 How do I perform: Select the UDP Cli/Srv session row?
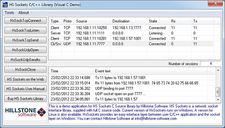131,44
